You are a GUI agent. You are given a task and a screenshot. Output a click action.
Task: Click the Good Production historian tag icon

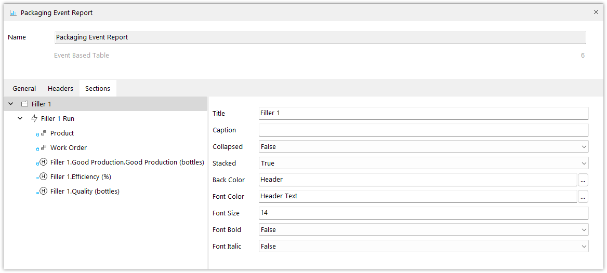(x=43, y=162)
